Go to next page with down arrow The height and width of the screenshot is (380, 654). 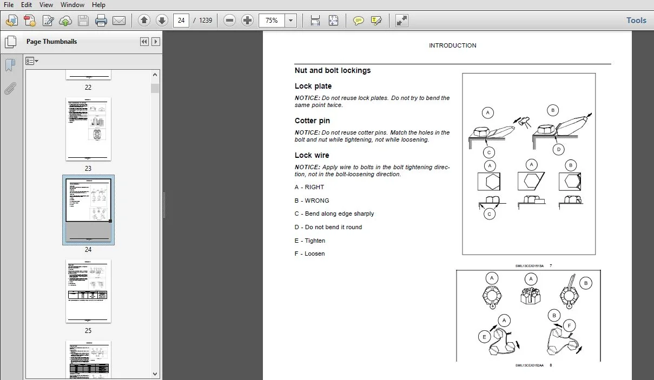(x=162, y=21)
